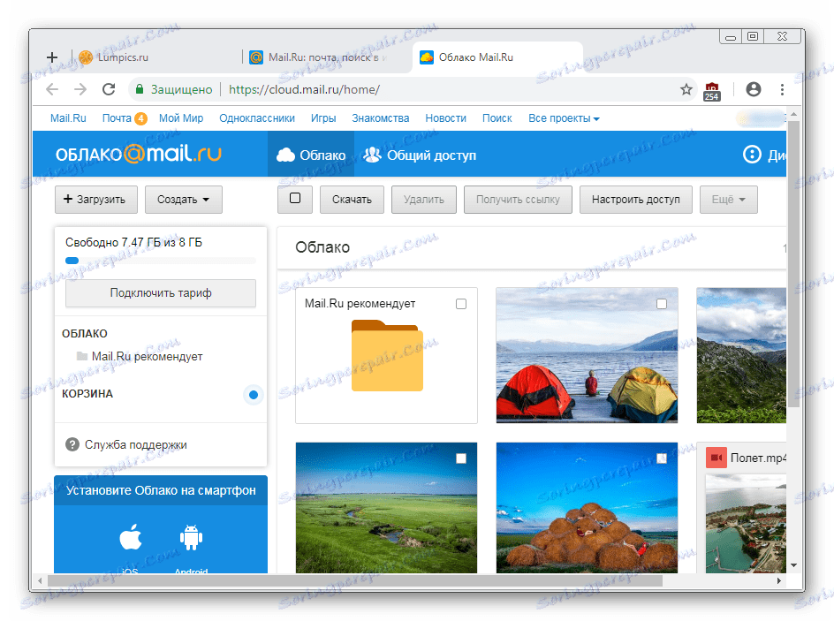The image size is (834, 621).
Task: Click the horizontal scrollbar thumb
Action: pos(355,581)
